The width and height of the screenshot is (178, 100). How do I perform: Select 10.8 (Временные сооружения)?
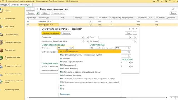tap(90, 75)
